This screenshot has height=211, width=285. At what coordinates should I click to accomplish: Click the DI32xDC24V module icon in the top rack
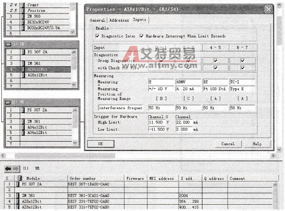[23, 22]
